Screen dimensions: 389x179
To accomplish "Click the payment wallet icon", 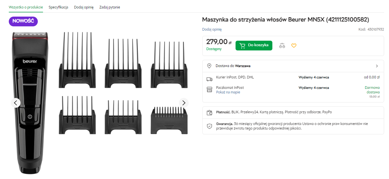I will (209, 113).
